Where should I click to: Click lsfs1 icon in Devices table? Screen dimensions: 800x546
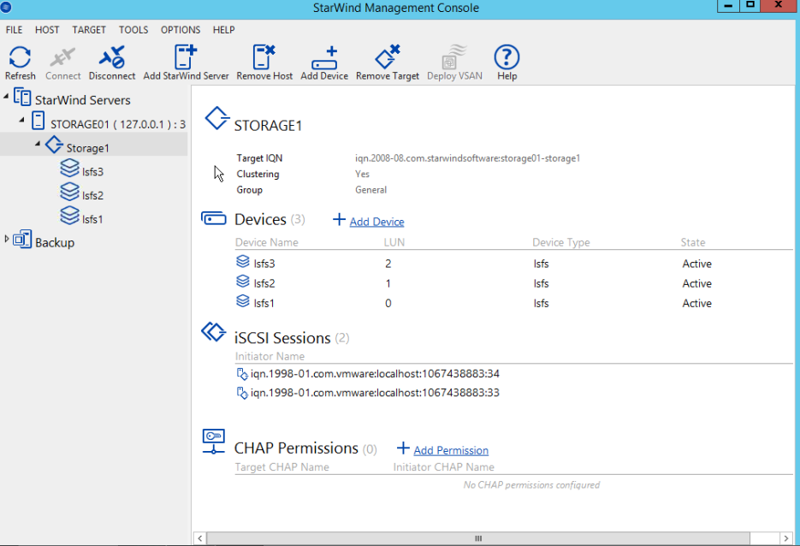point(243,301)
